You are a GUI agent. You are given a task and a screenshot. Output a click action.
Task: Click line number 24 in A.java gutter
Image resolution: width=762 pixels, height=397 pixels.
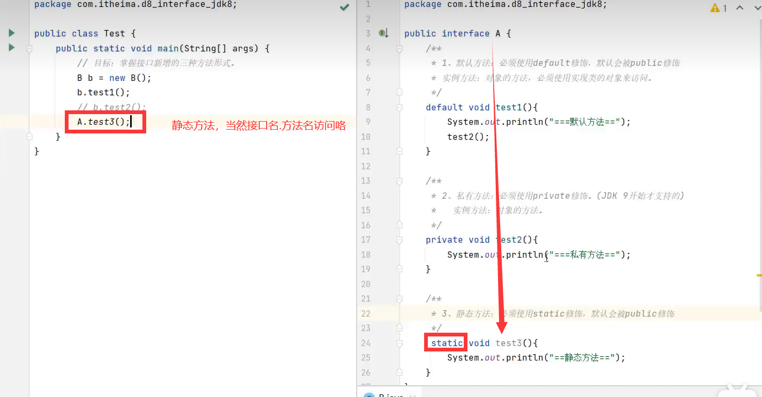click(x=366, y=343)
